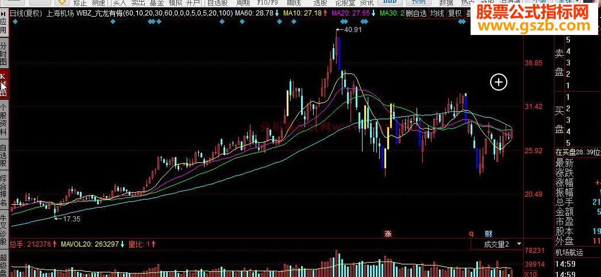The width and height of the screenshot is (601, 277).
Task: Open 论股室 from the toolbar
Action: (x=344, y=3)
